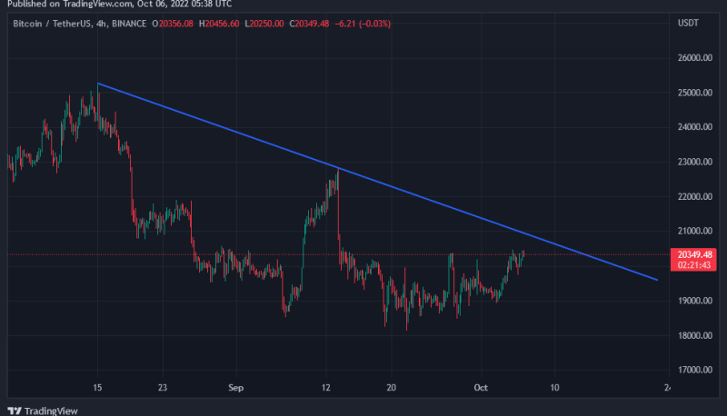Click the USDT currency label
Viewport: 727px width, 416px height.
click(x=688, y=24)
